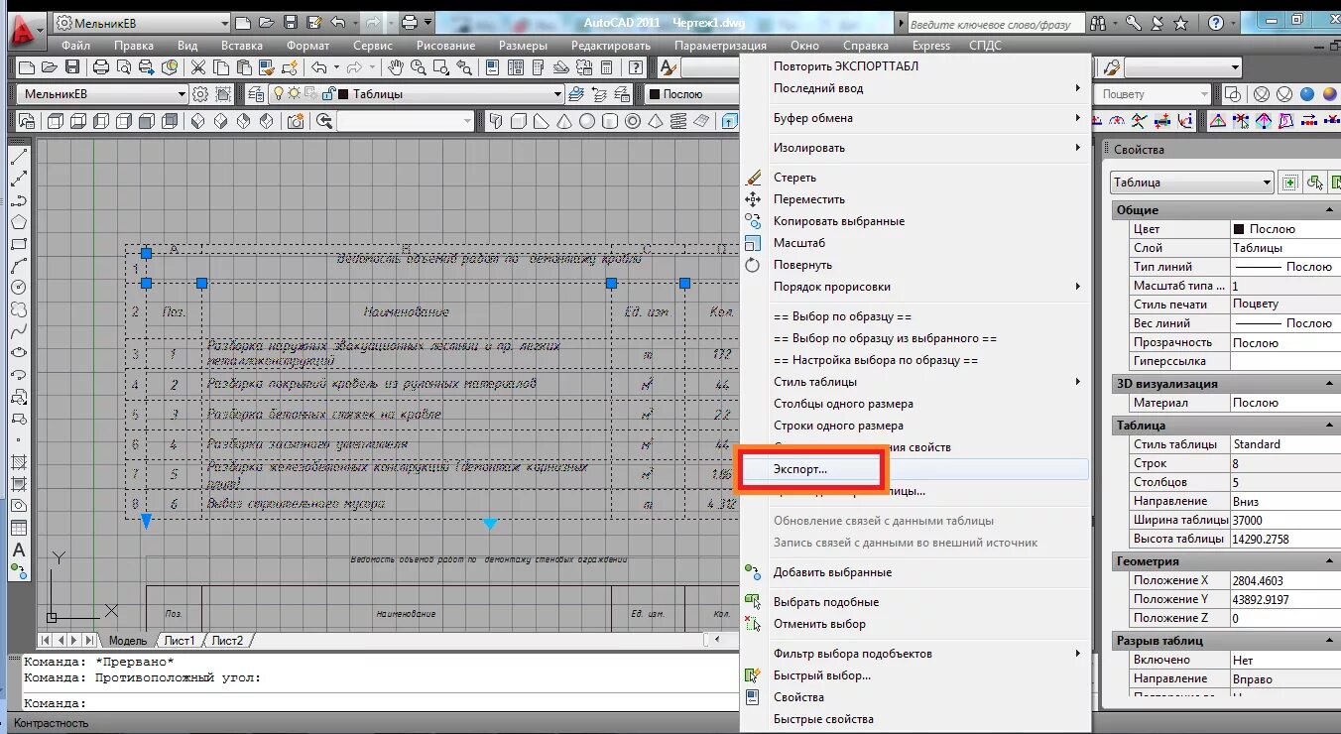Click the Save icon in quick access toolbar
1341x734 pixels.
click(x=290, y=22)
